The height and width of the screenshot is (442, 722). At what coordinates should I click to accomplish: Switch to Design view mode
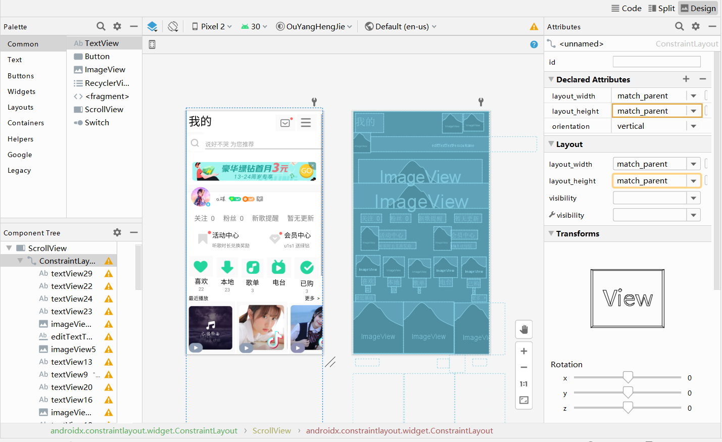(698, 8)
